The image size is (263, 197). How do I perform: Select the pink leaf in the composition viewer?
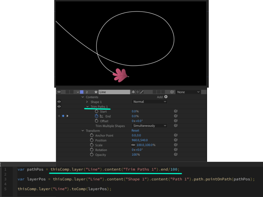(x=121, y=76)
